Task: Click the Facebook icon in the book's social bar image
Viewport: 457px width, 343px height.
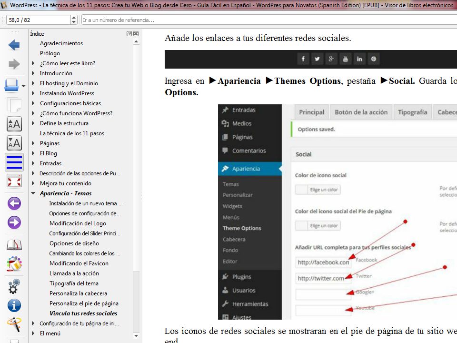Action: coord(303,59)
